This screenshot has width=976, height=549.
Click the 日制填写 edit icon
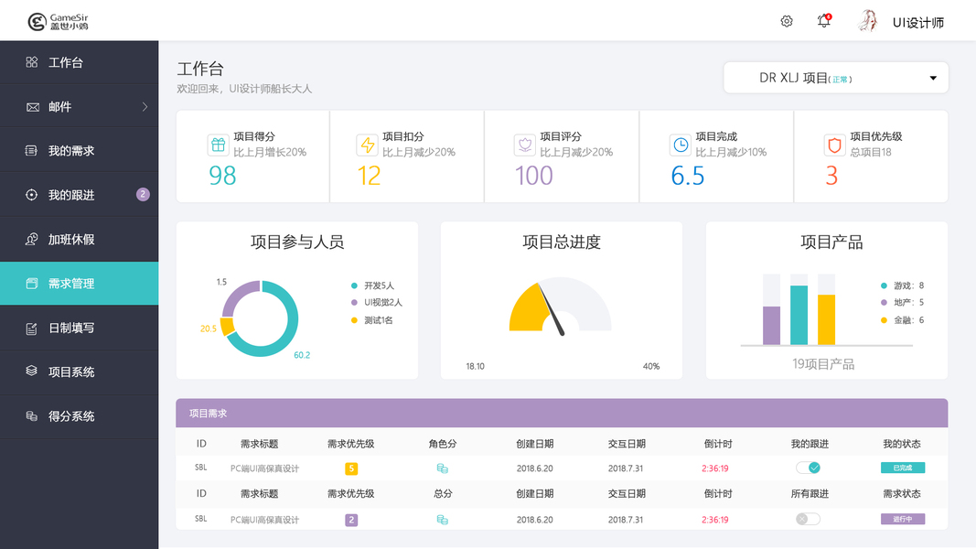coord(31,328)
